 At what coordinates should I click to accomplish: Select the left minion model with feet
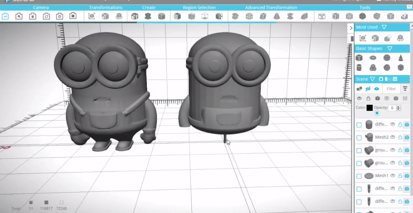click(106, 91)
